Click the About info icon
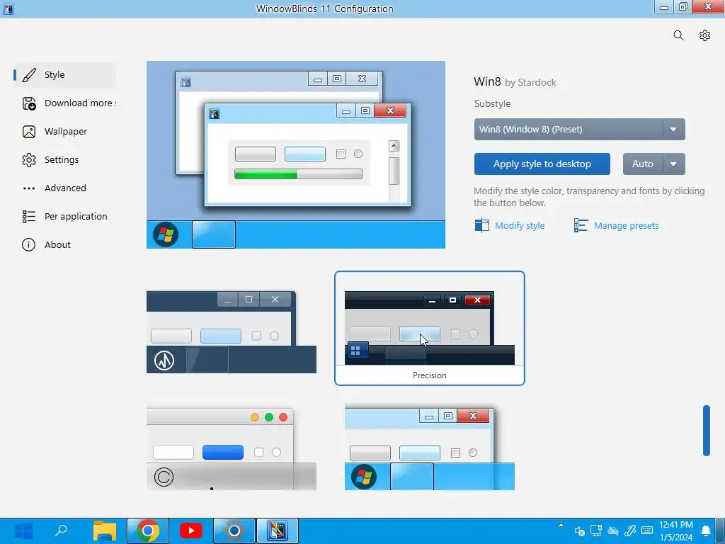 click(28, 244)
